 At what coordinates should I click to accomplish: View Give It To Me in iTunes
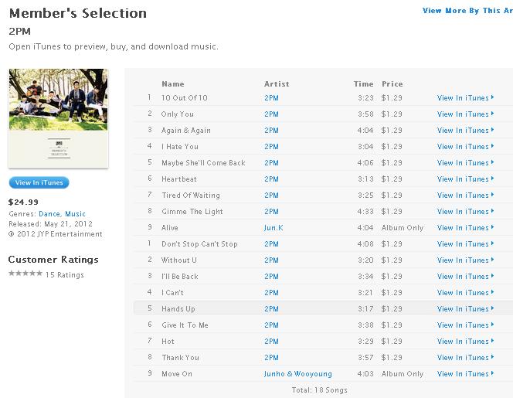tap(465, 325)
